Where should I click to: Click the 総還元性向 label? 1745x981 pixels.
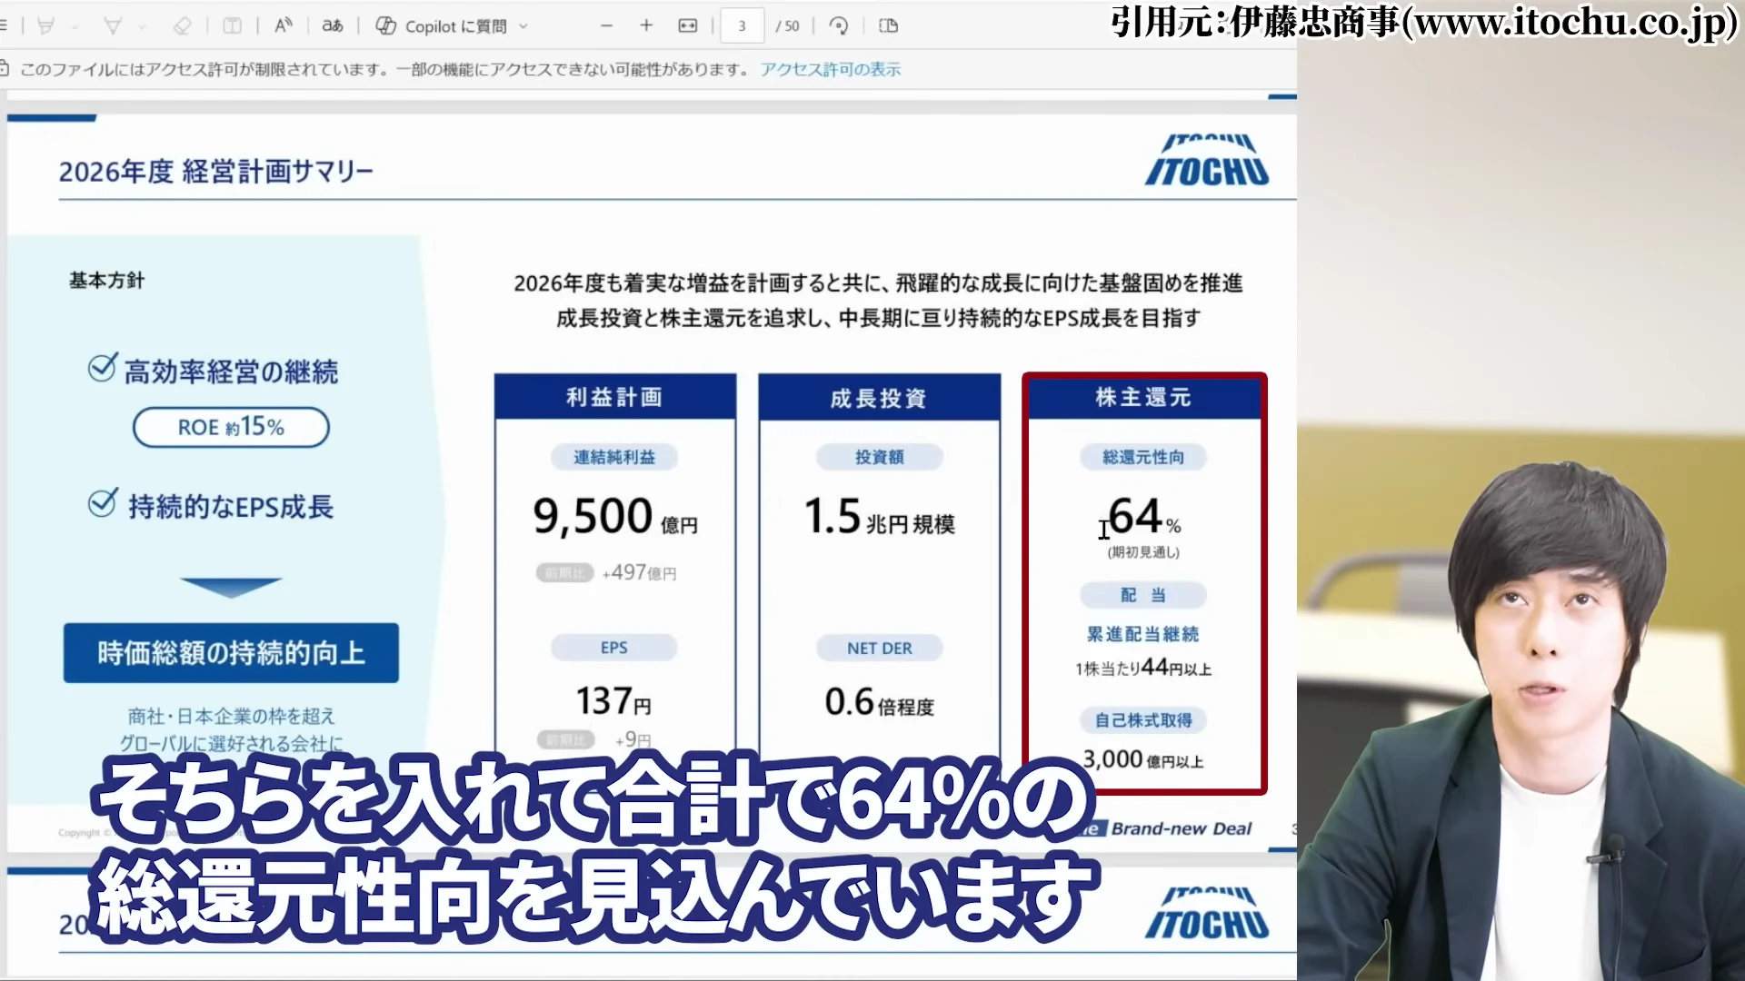point(1143,457)
